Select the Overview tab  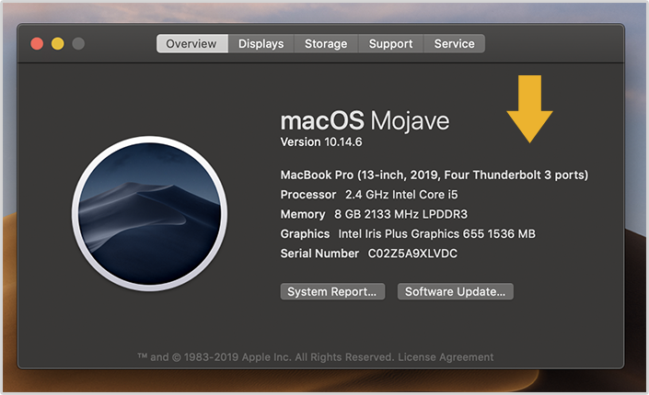click(x=192, y=43)
